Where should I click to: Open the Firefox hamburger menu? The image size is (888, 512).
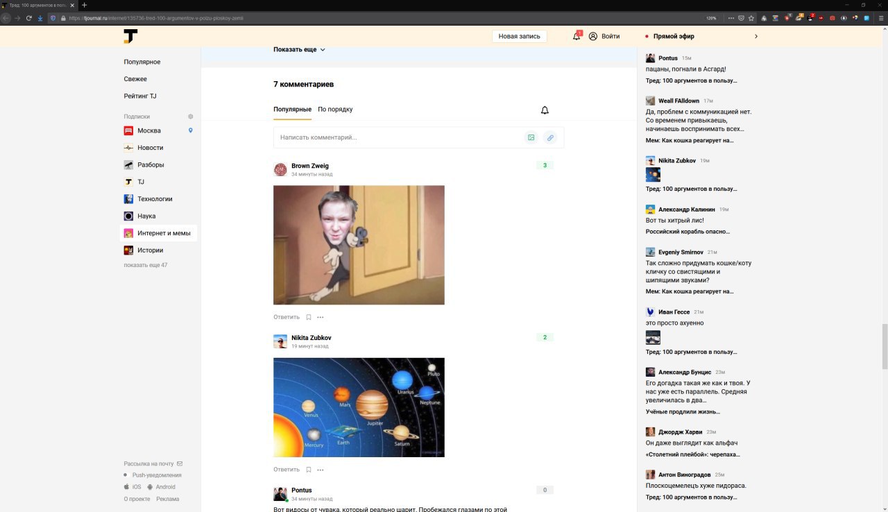pyautogui.click(x=881, y=18)
